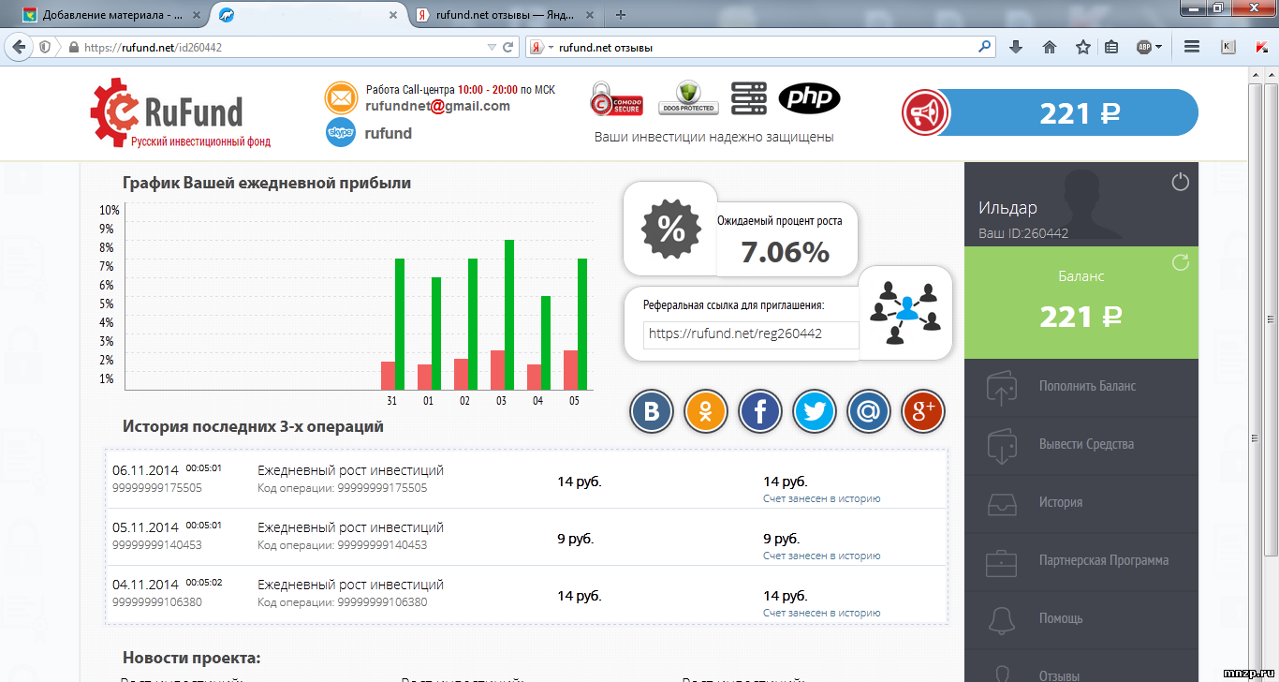Click the referral link input field
1279x682 pixels.
(x=751, y=334)
